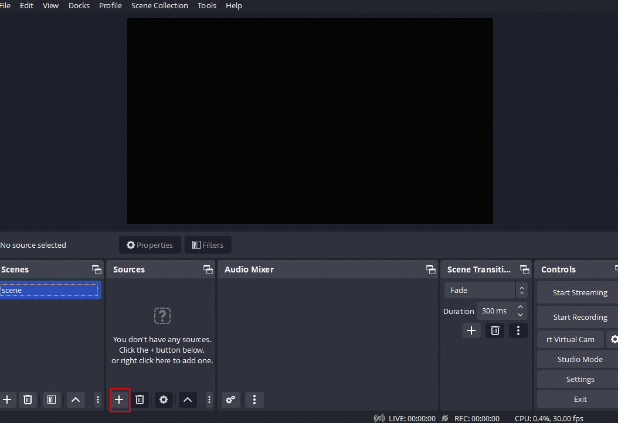
Task: Open Sources dock three-dot overflow menu
Action: click(209, 400)
